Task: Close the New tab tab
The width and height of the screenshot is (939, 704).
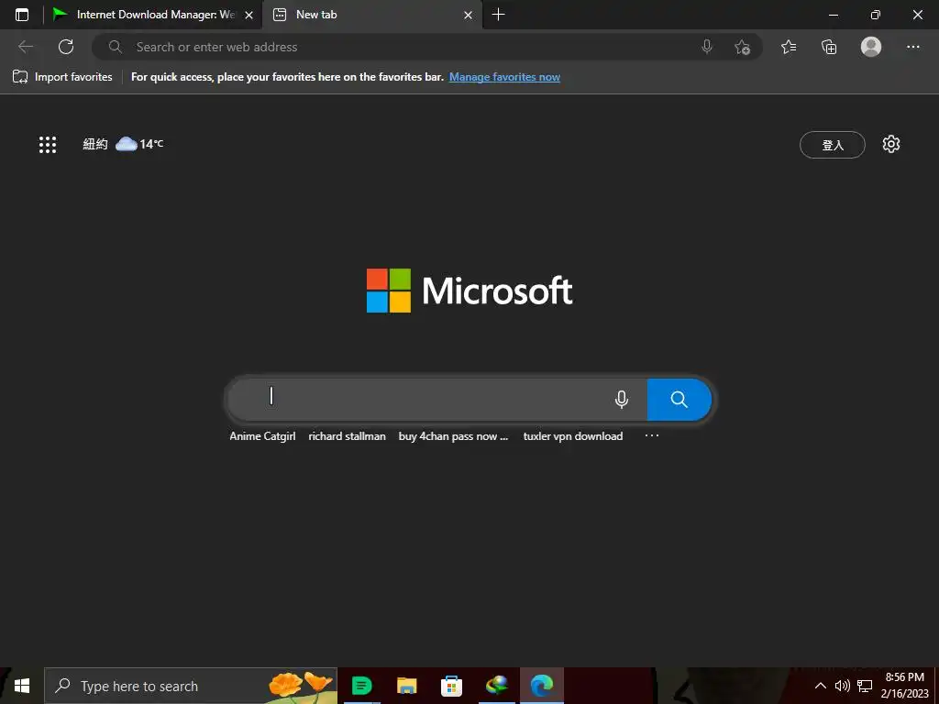Action: pyautogui.click(x=469, y=15)
